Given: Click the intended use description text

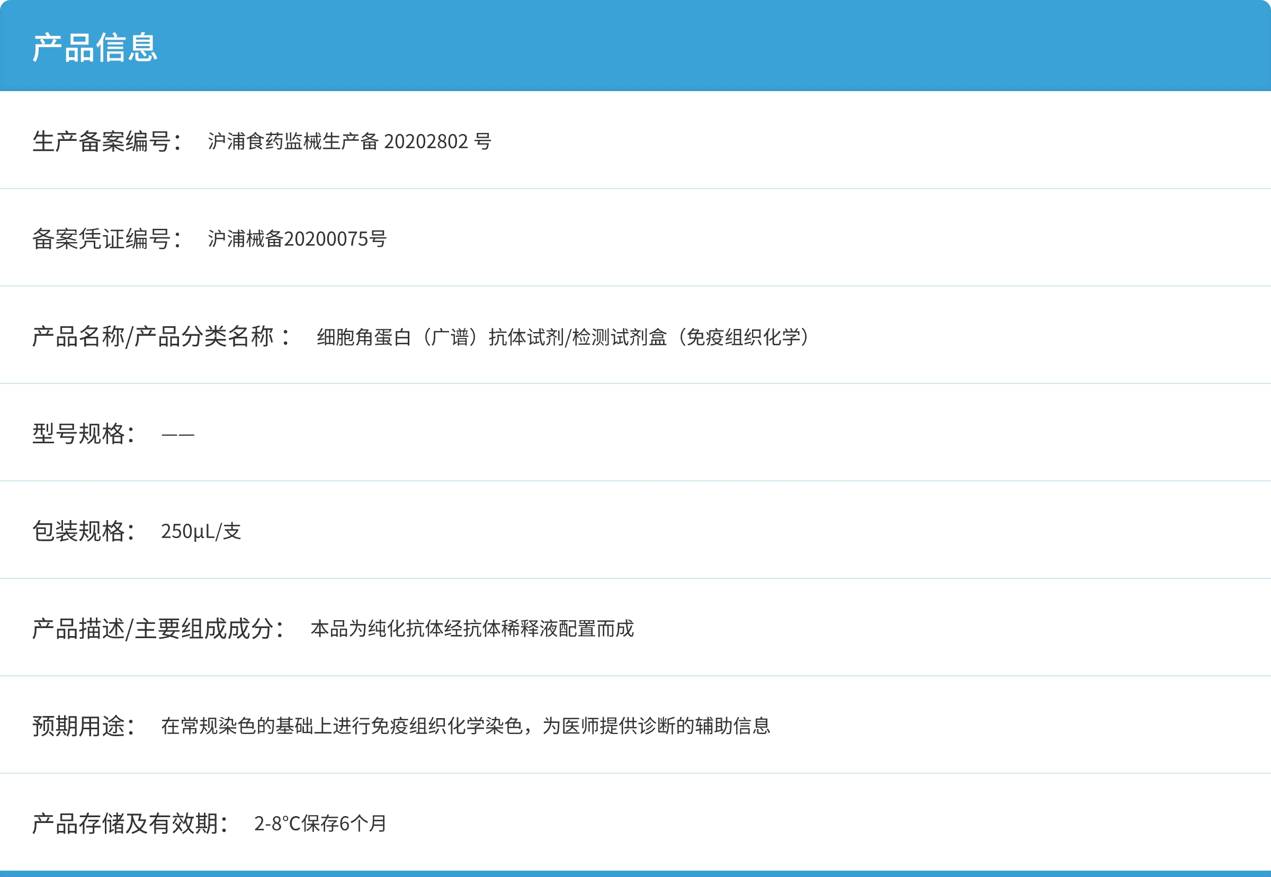Looking at the screenshot, I should point(467,724).
